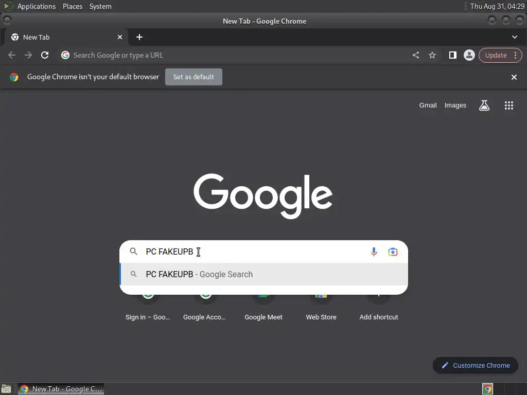Open the Gmail link
Screen dimensions: 527x395
[x=428, y=105]
